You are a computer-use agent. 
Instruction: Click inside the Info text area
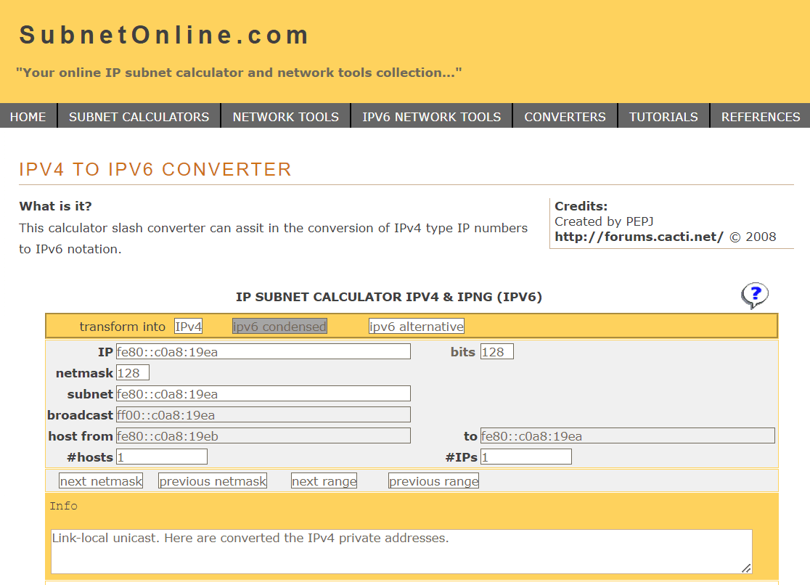click(x=401, y=552)
